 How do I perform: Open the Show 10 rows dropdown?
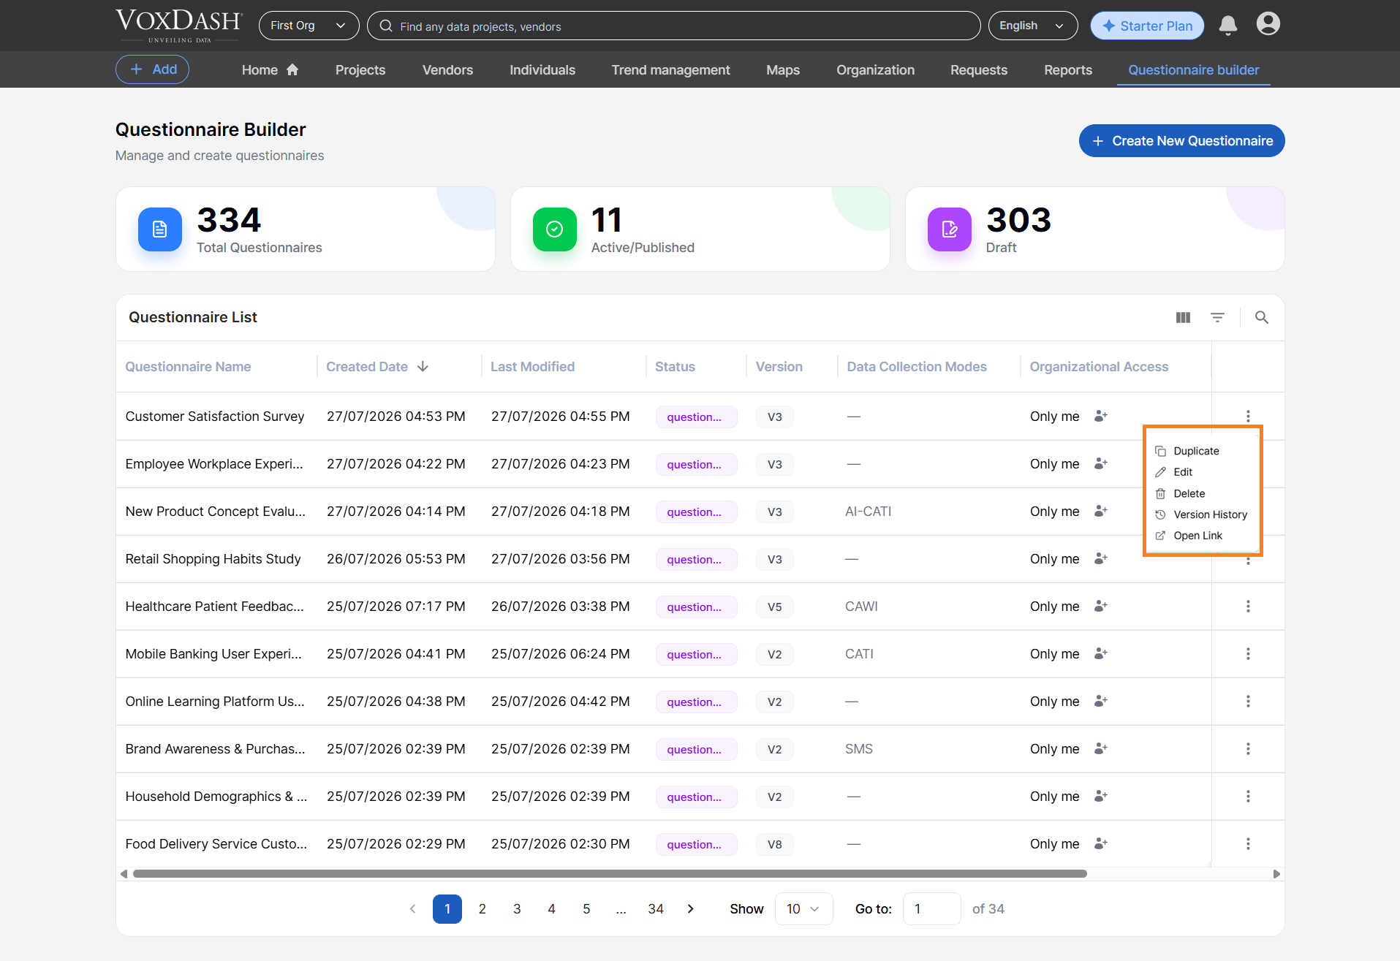[803, 908]
